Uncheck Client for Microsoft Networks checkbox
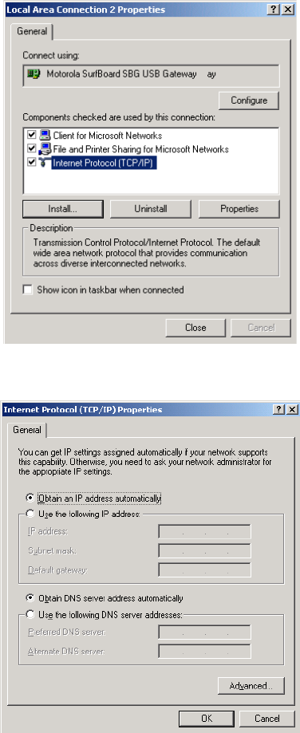This screenshot has height=733, width=300. pyautogui.click(x=32, y=136)
